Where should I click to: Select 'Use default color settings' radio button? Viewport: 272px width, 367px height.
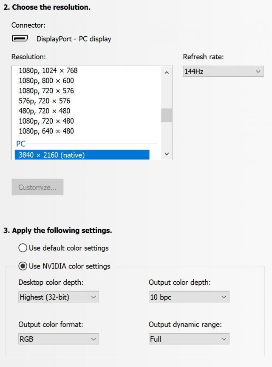[x=23, y=248]
